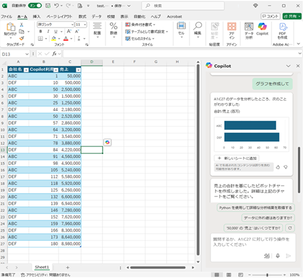The width and height of the screenshot is (303, 278).
Task: Click the search (検索) box in title bar
Action: [183, 6]
